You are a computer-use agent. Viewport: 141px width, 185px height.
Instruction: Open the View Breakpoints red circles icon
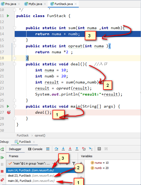pos(2,180)
